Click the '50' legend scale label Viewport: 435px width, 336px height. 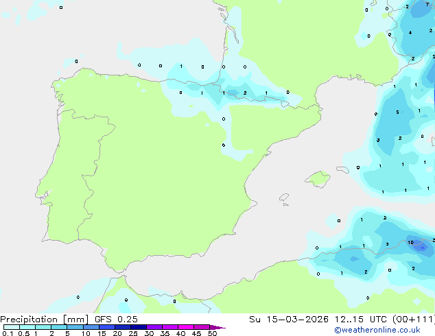click(212, 333)
